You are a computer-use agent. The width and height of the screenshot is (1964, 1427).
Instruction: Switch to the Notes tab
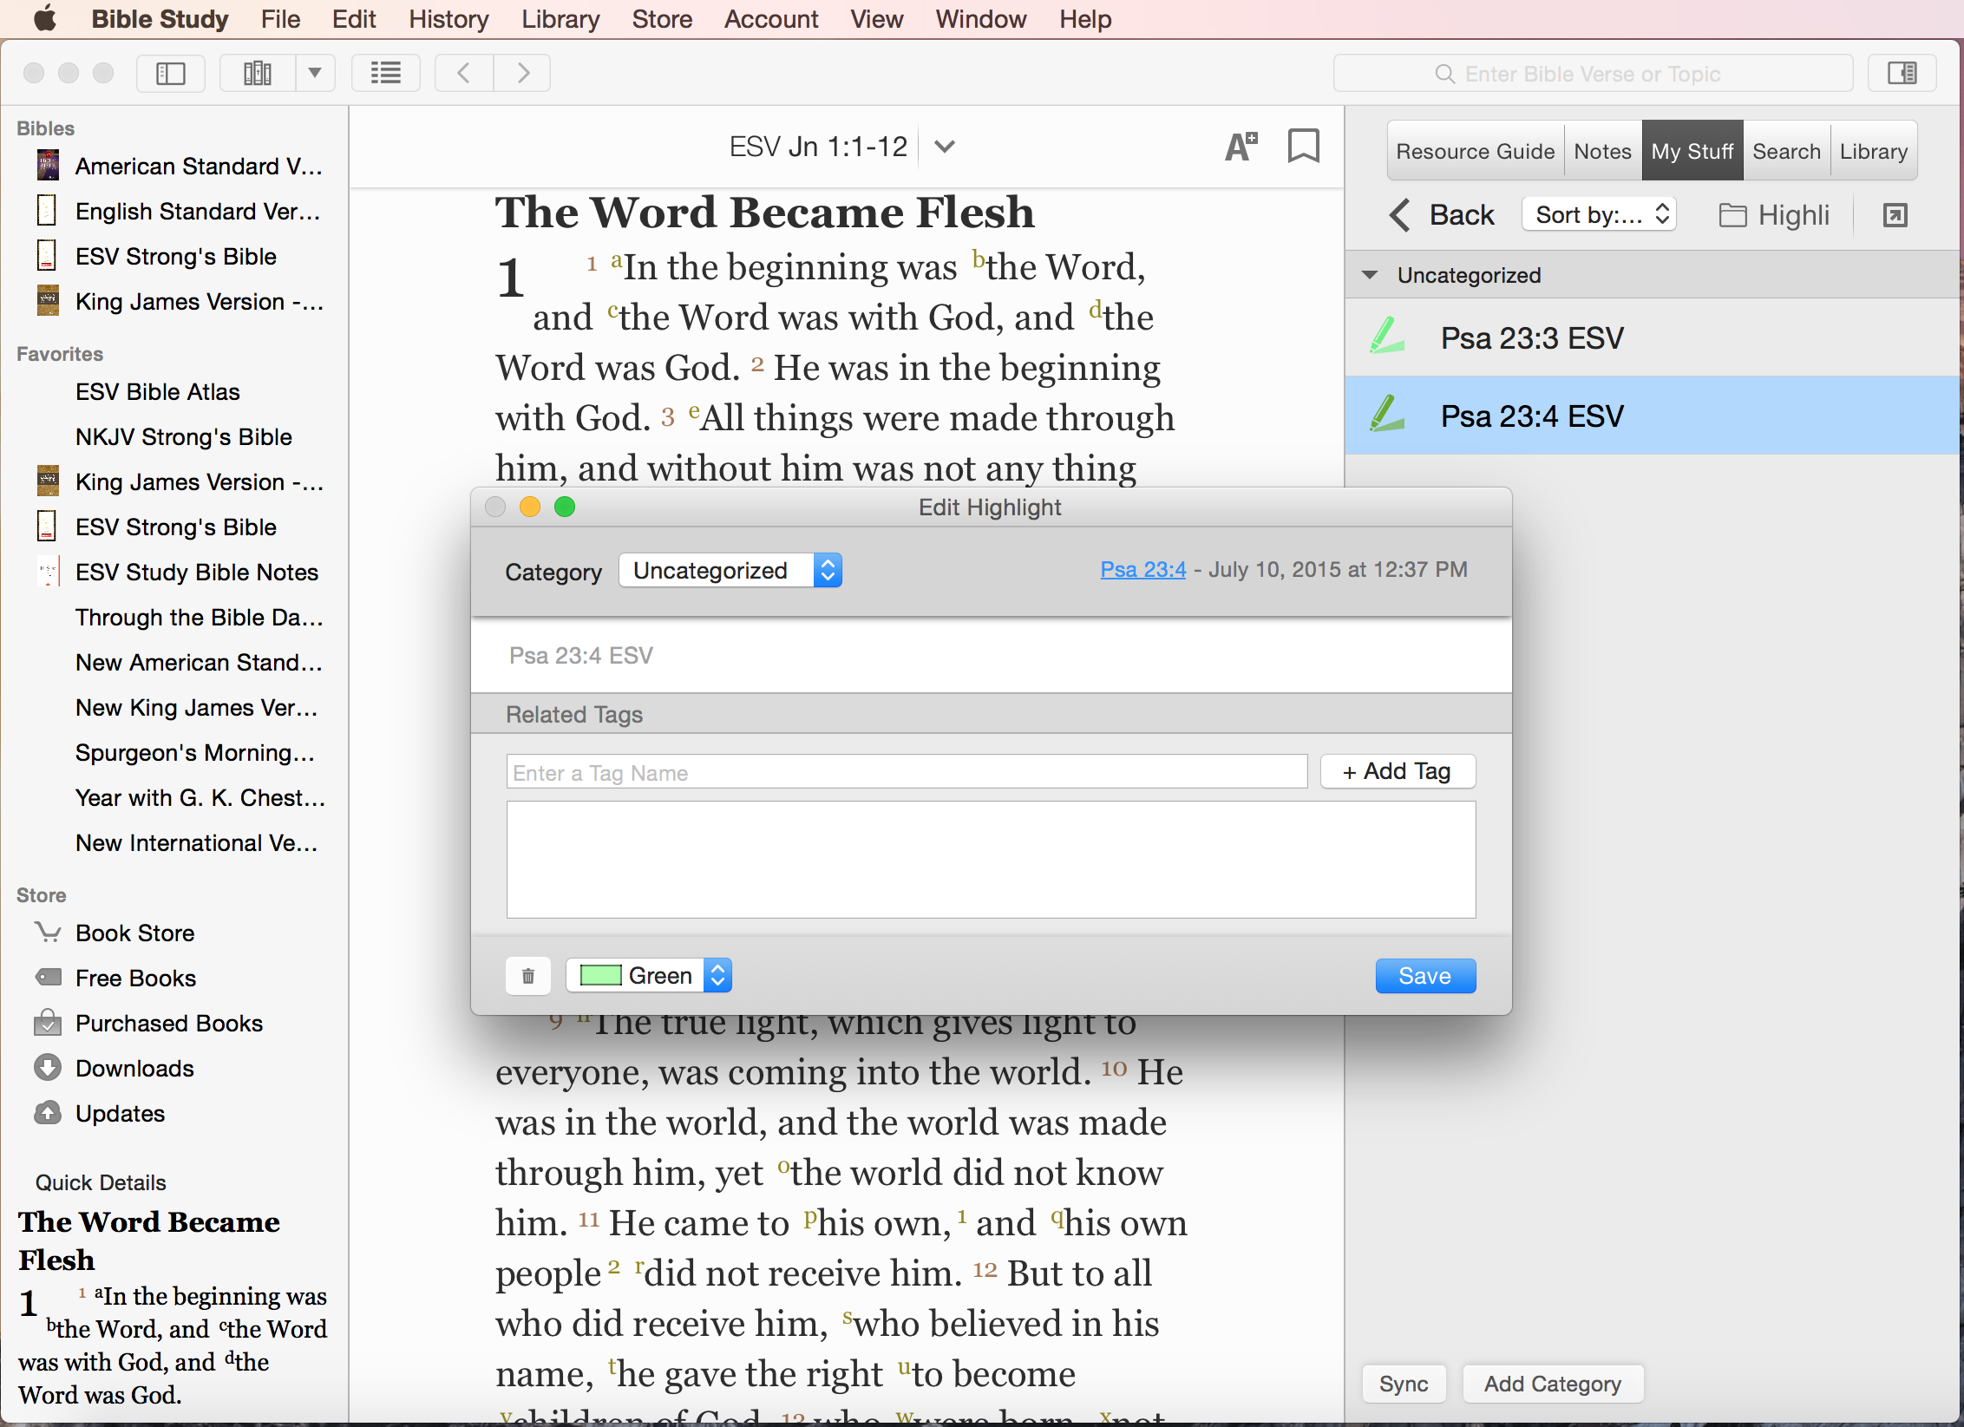[x=1603, y=151]
